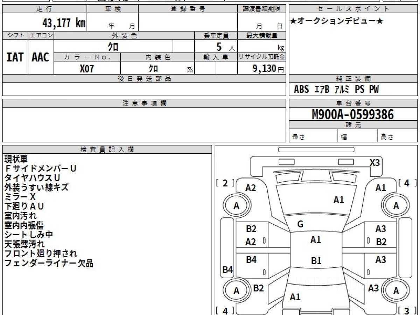Image resolution: width=420 pixels, height=315 pixels.
Task: Click the note フロント廻り押され
Action: click(41, 254)
